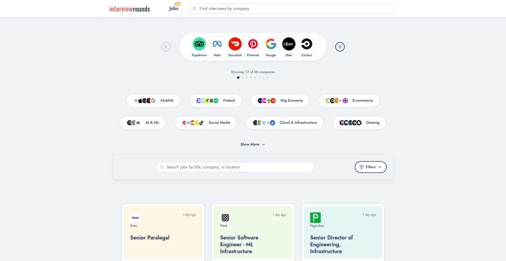The image size is (506, 261).
Task: Select the Gig Economy category chip
Action: [x=280, y=101]
